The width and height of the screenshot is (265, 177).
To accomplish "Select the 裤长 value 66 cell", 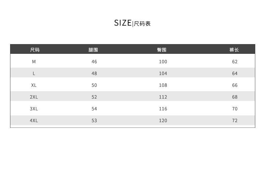I will (235, 85).
